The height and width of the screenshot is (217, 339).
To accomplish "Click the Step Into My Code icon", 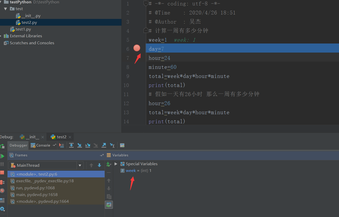I will tap(87, 145).
